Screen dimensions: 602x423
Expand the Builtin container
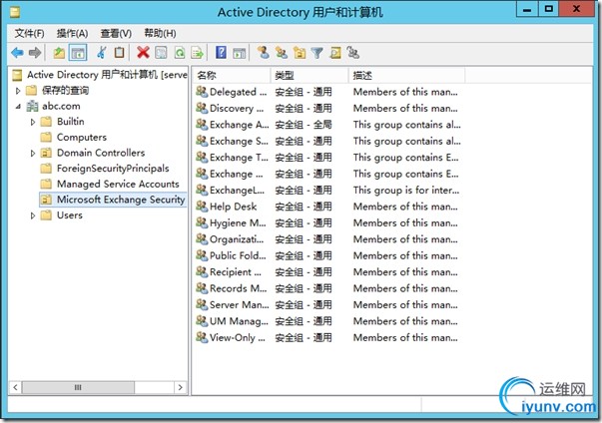(33, 122)
